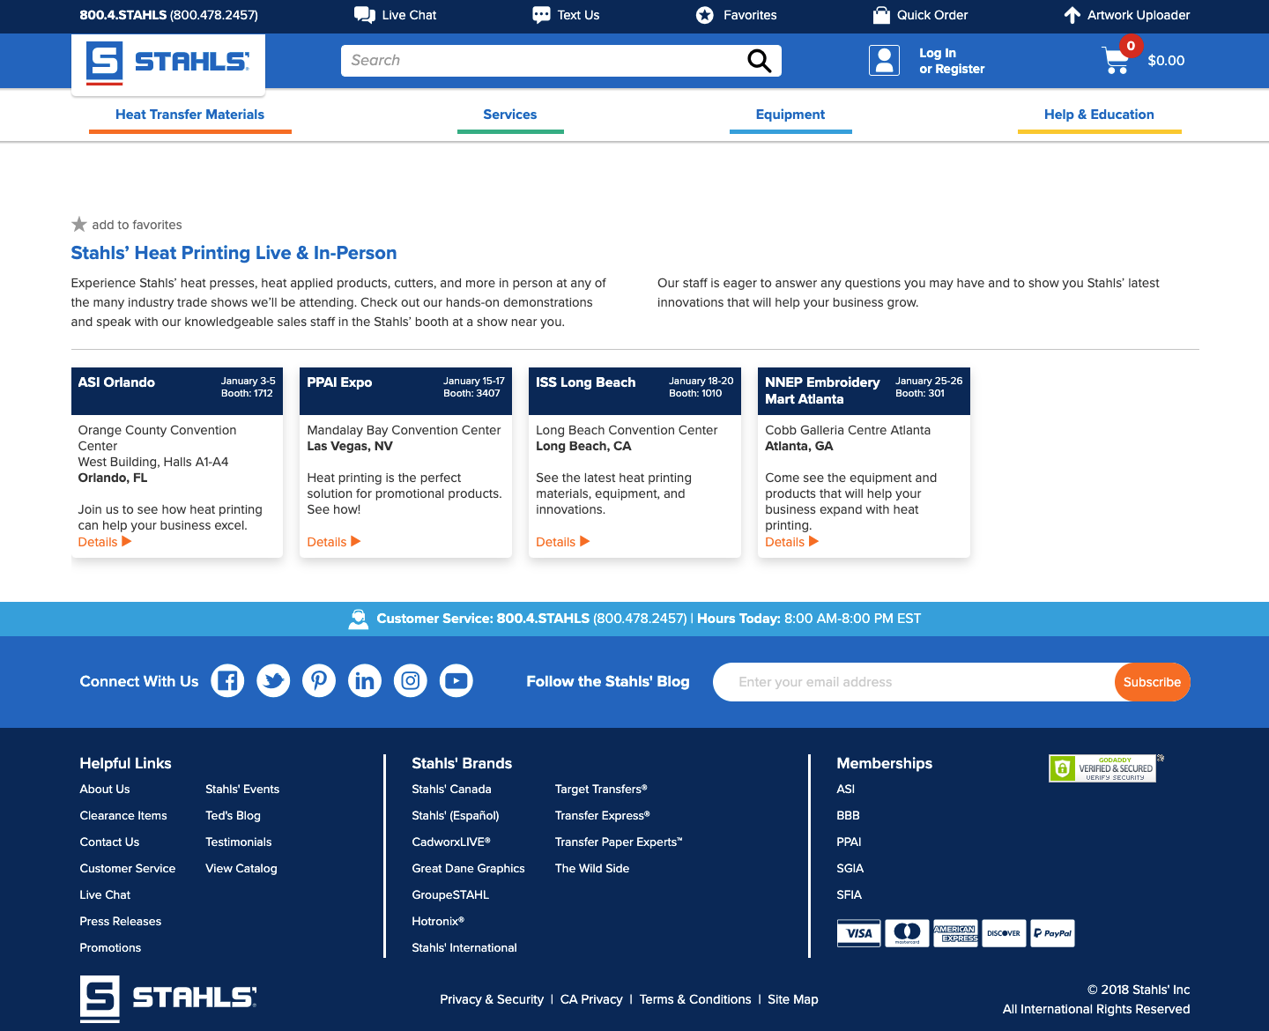Click the email address input field

[913, 682]
